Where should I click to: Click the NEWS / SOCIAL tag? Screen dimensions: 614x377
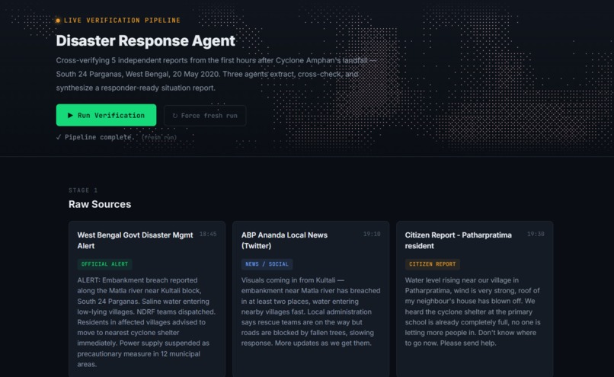pos(267,264)
